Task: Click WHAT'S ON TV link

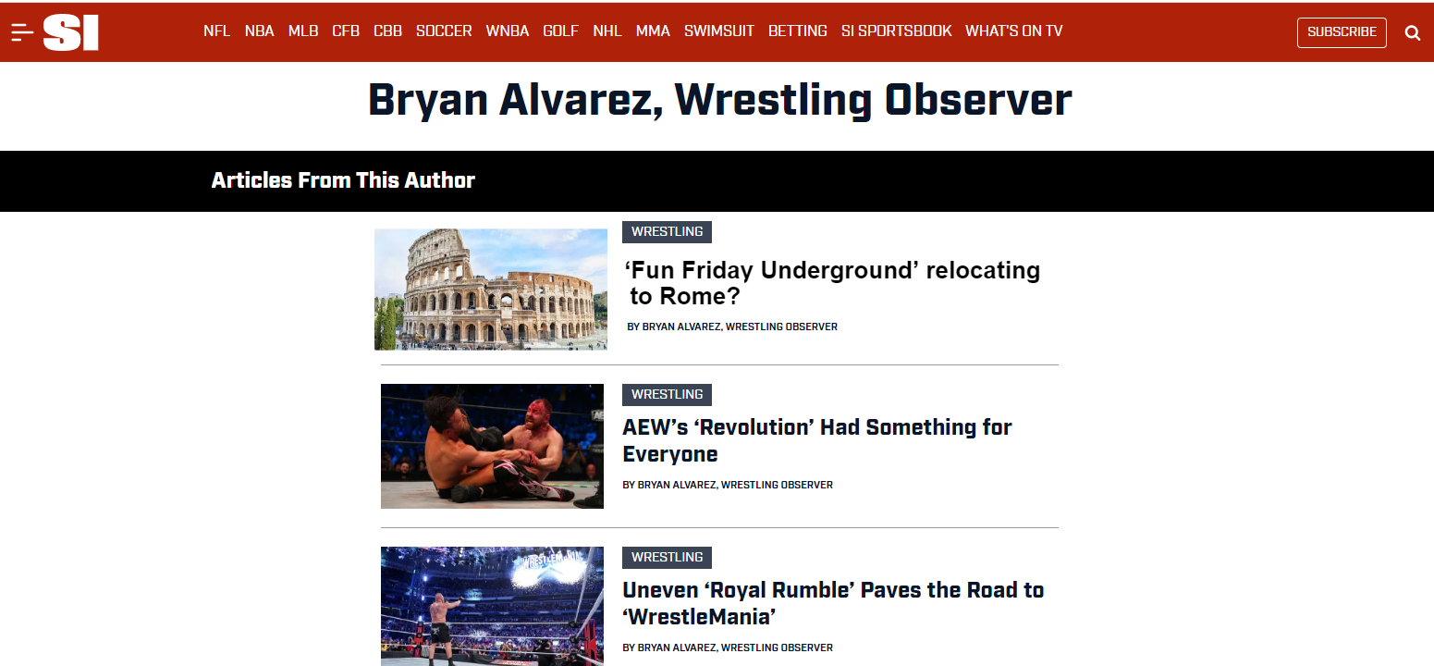Action: [1013, 31]
